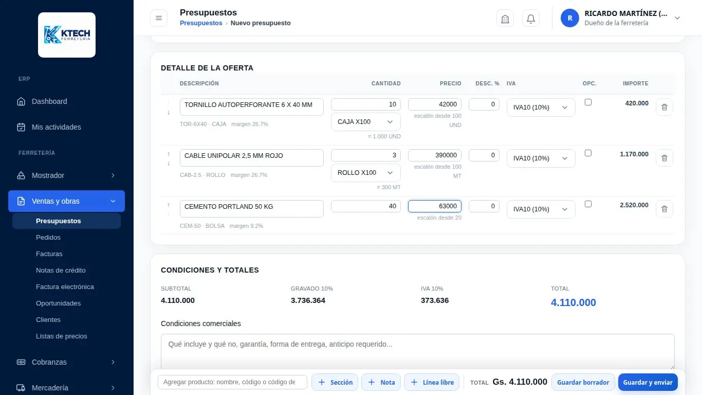The width and height of the screenshot is (702, 395).
Task: Move the CABLE UNIPOLAR line up with arrow
Action: [x=169, y=154]
